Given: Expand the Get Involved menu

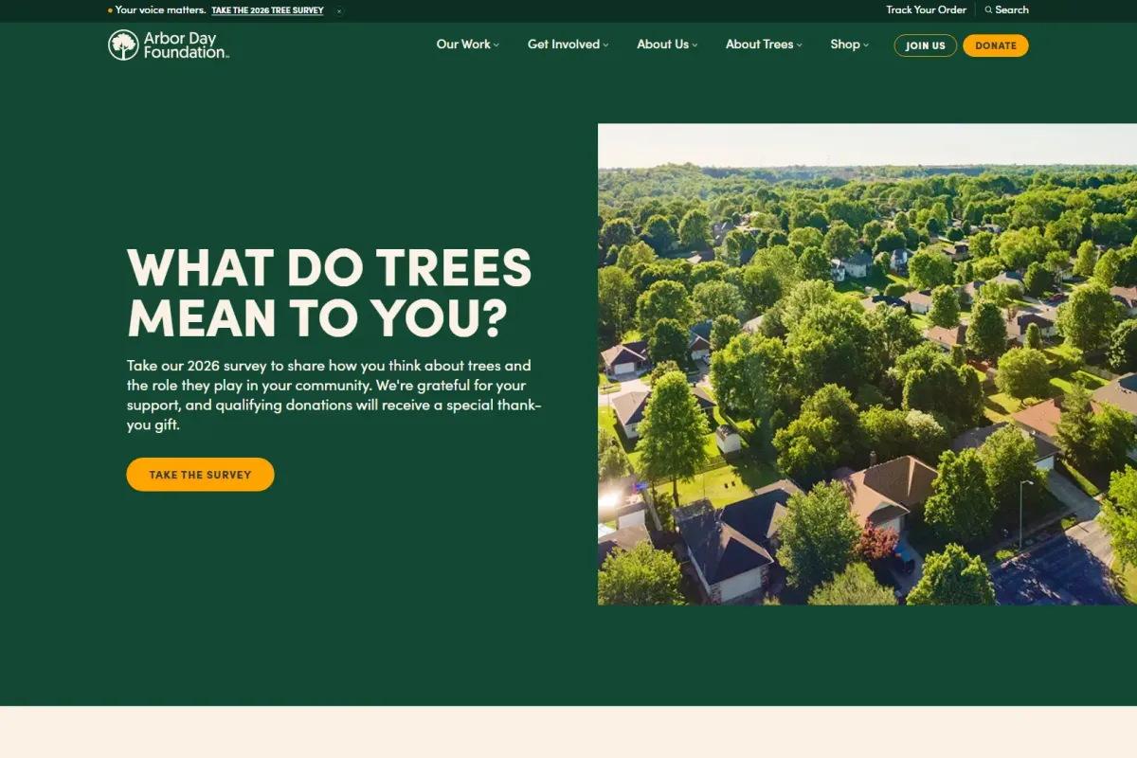Looking at the screenshot, I should 568,45.
